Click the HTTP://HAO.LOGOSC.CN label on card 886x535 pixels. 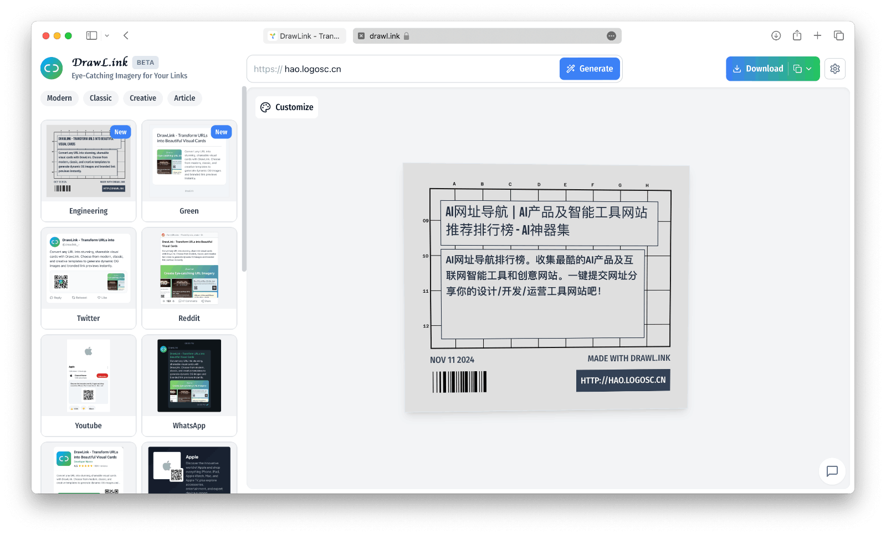(623, 380)
